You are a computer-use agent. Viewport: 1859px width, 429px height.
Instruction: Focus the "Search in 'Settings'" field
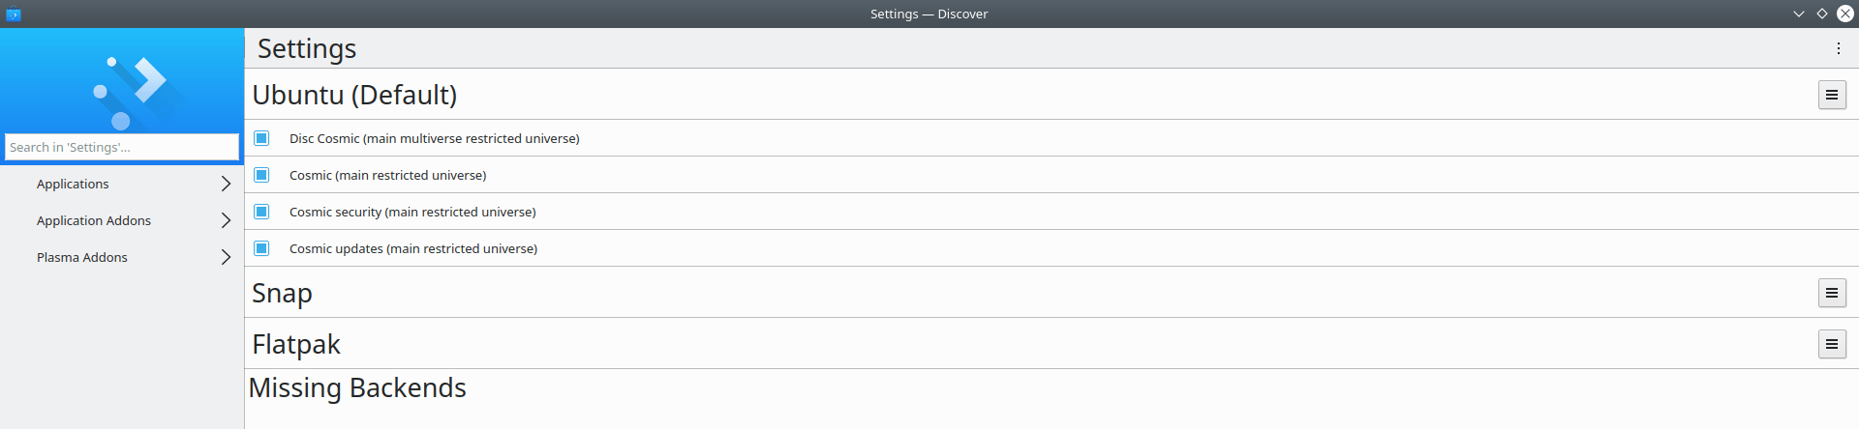[x=122, y=147]
